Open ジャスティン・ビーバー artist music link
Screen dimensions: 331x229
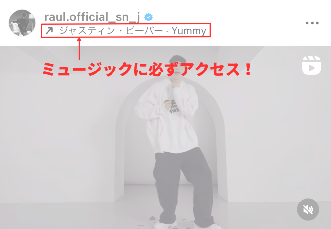point(111,31)
